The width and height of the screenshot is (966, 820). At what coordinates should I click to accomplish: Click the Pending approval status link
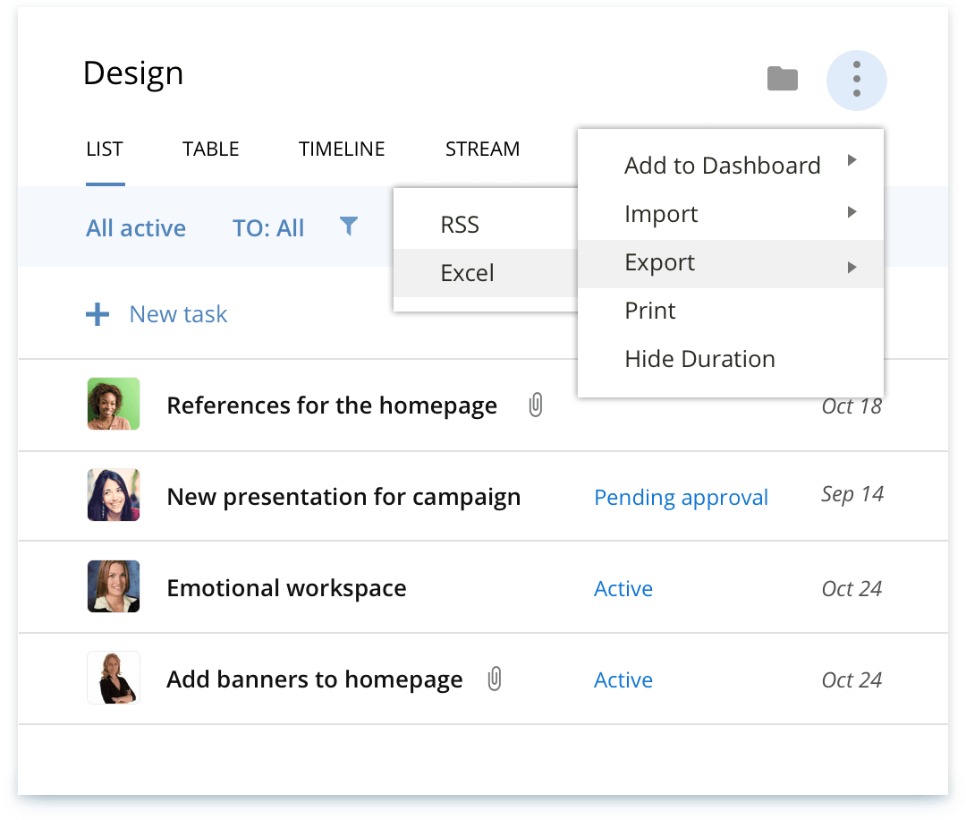click(x=681, y=497)
